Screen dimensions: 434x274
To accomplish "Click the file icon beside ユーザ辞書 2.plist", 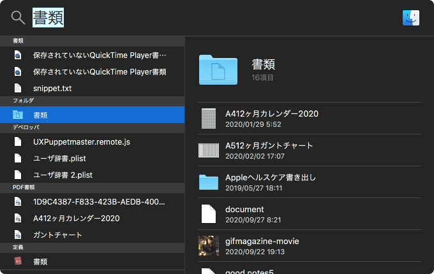I will (18, 175).
